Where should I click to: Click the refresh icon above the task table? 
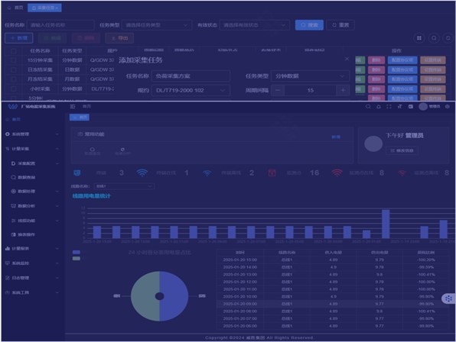point(448,38)
